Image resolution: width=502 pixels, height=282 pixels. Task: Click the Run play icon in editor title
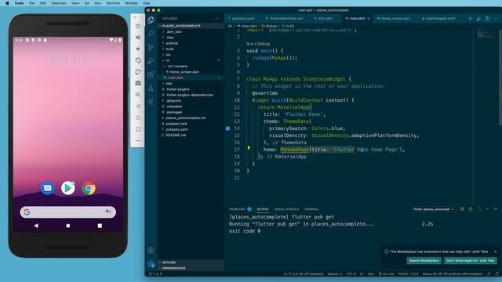[x=470, y=19]
